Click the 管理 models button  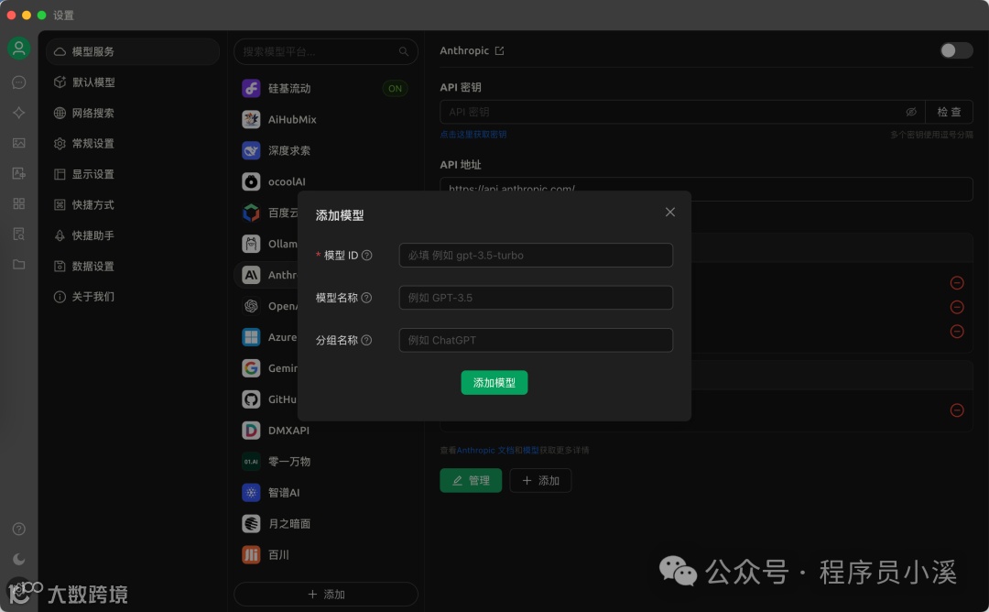471,480
